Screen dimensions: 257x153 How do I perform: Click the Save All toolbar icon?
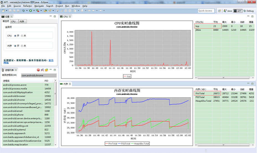[14, 10]
